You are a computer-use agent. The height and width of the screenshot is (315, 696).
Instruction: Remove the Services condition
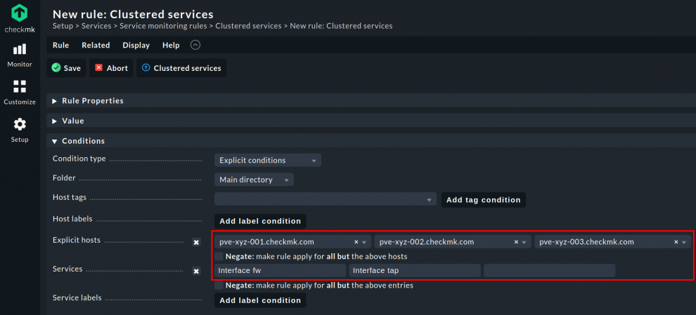(197, 271)
